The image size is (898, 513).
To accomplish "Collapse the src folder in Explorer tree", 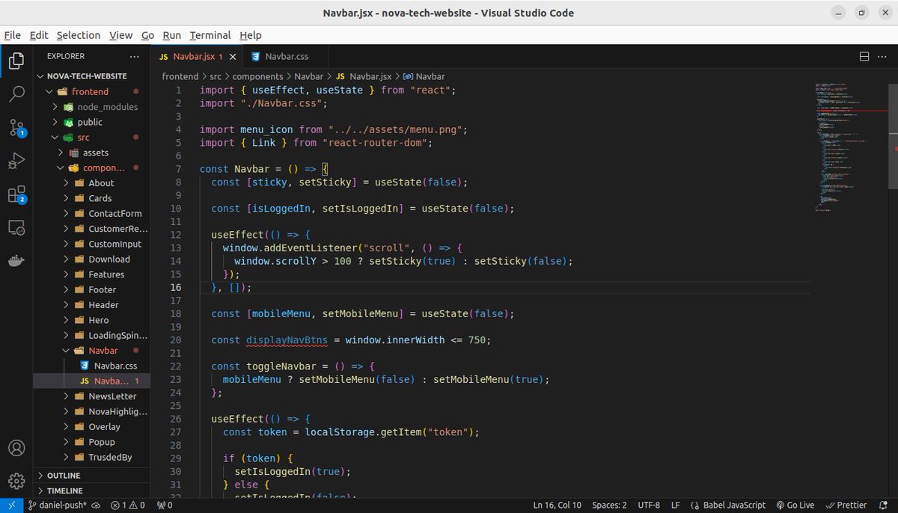I will [93, 138].
